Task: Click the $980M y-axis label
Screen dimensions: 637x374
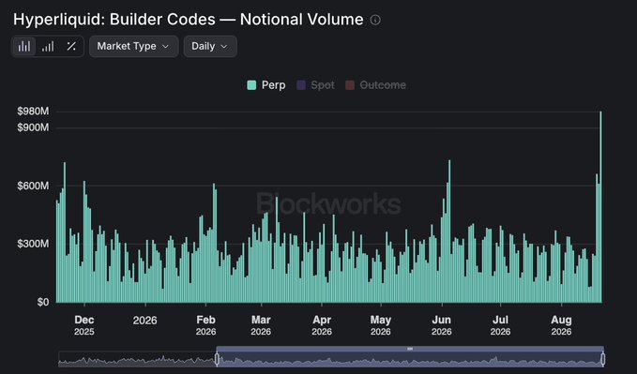Action: click(x=33, y=112)
